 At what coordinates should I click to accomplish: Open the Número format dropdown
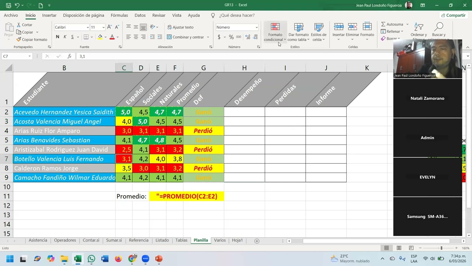(257, 27)
